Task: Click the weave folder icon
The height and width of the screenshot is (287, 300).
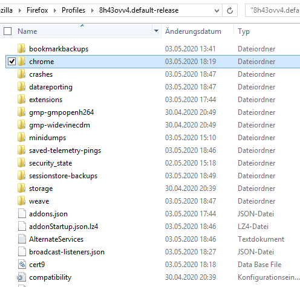Action: tap(21, 201)
